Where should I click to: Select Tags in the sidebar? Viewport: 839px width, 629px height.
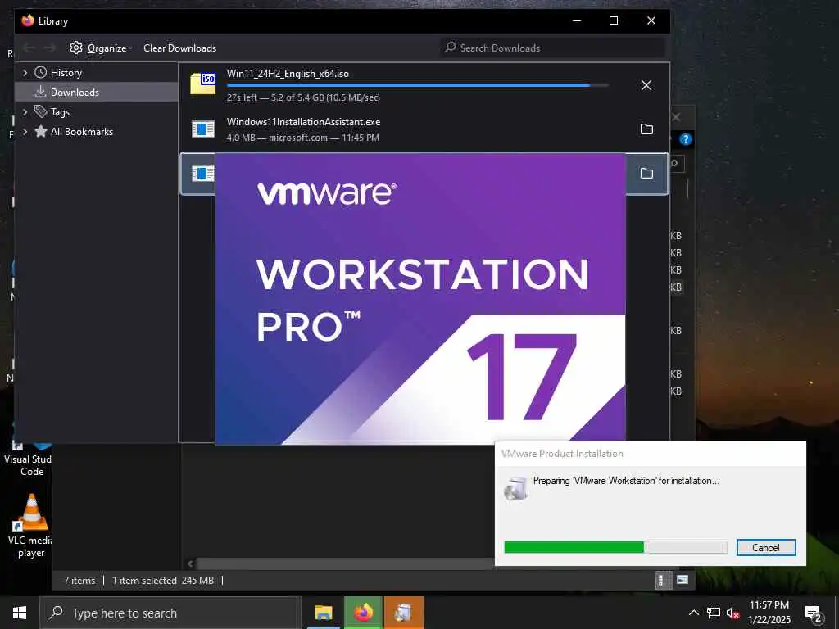[x=59, y=111]
